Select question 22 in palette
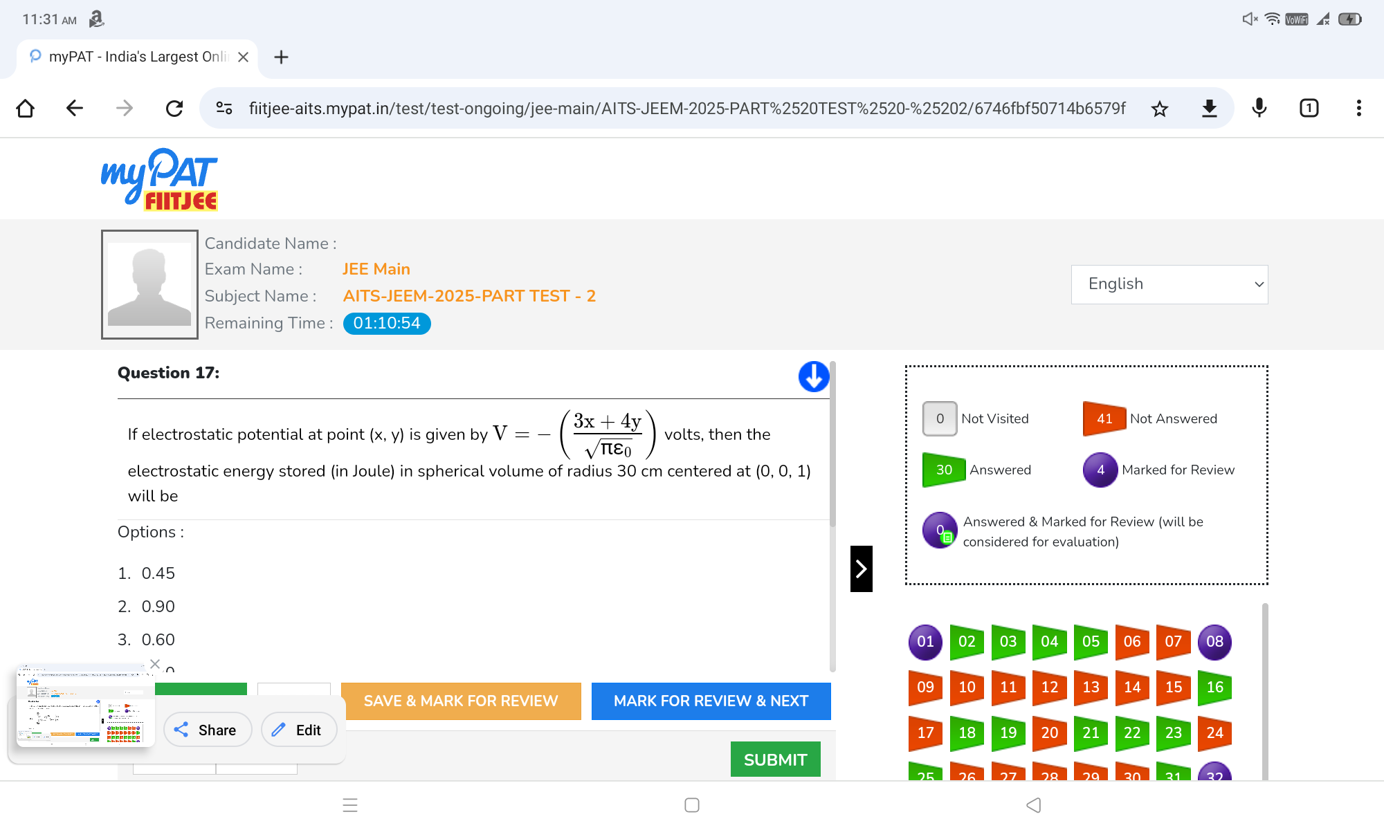 click(x=1132, y=733)
